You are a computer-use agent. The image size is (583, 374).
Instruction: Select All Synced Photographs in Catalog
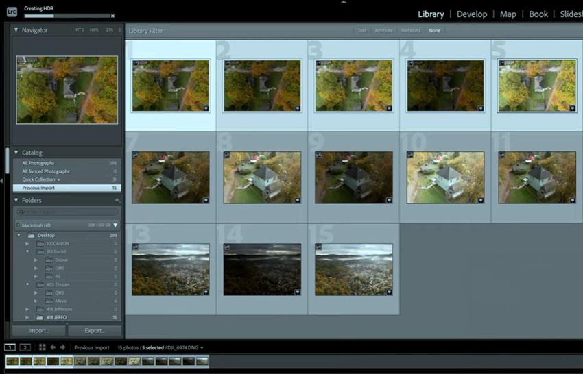pos(67,171)
